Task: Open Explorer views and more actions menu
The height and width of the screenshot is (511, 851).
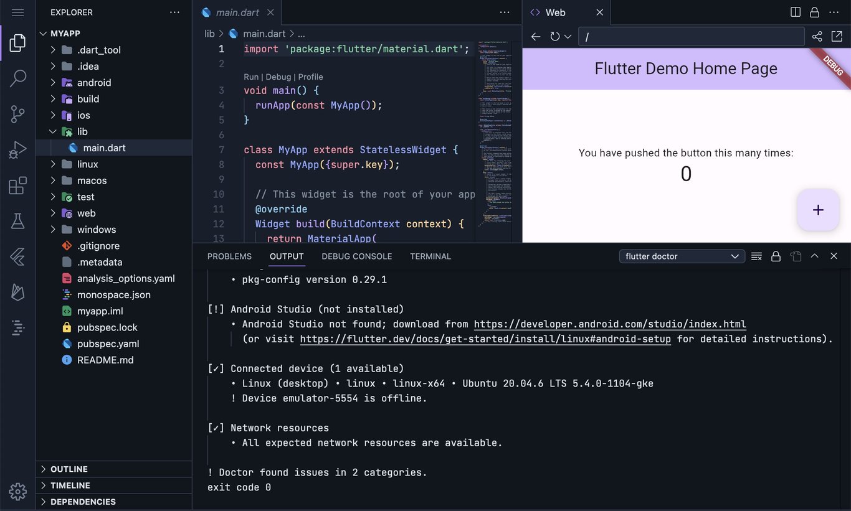Action: (175, 12)
